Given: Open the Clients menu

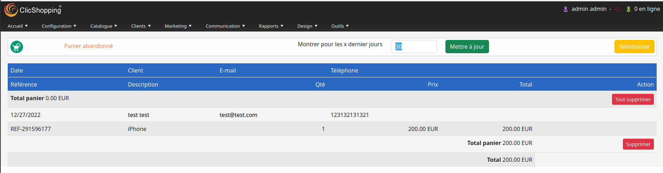Looking at the screenshot, I should click(x=141, y=26).
